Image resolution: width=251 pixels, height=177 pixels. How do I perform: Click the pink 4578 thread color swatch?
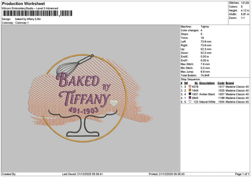[x=190, y=86]
